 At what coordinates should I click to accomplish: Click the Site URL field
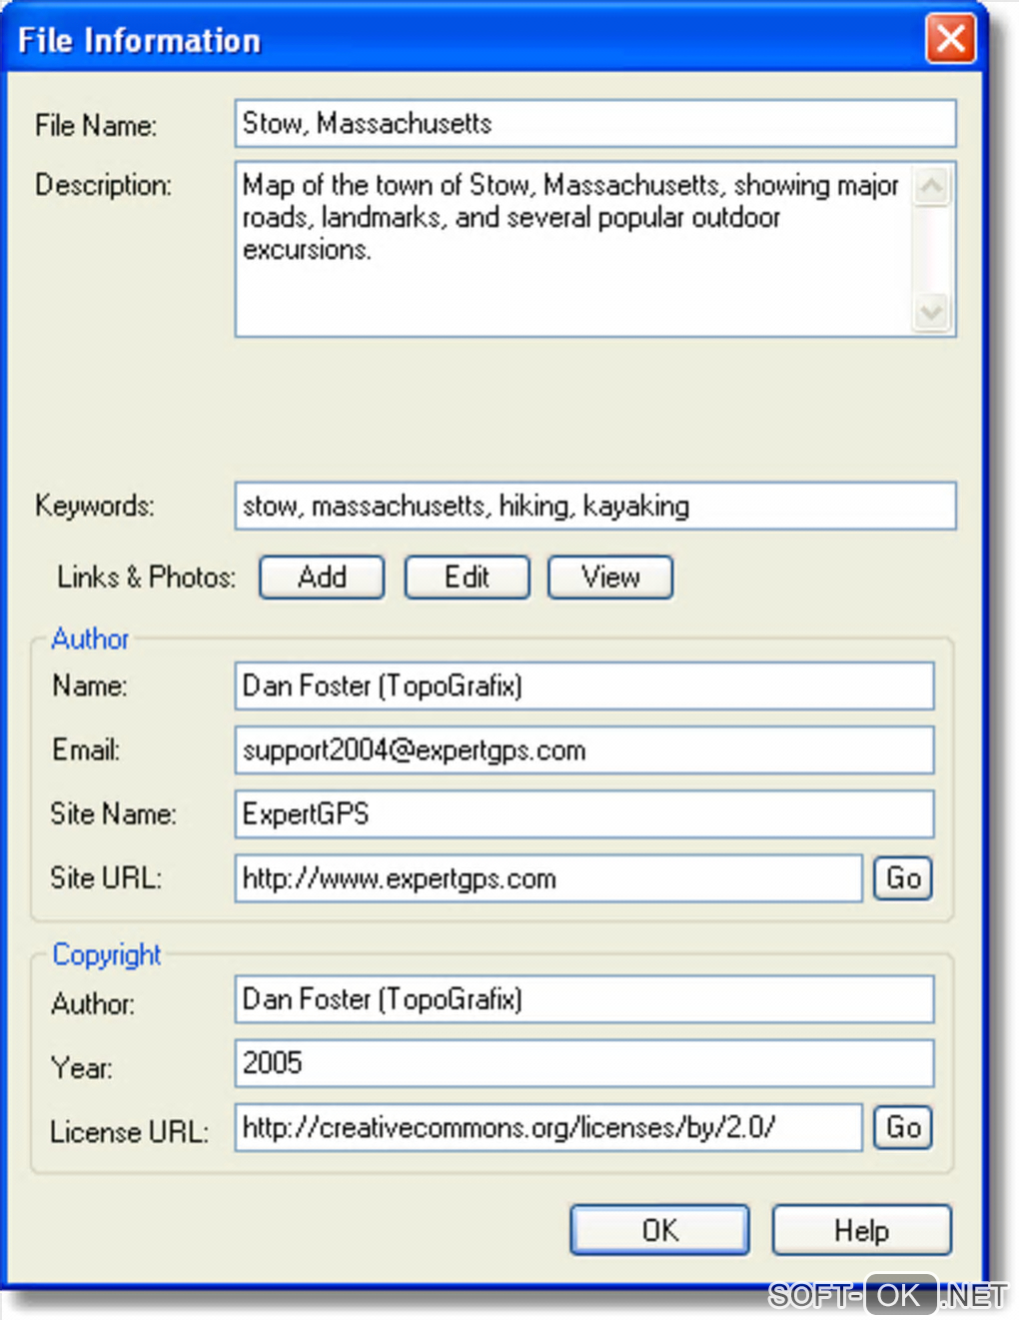[547, 878]
